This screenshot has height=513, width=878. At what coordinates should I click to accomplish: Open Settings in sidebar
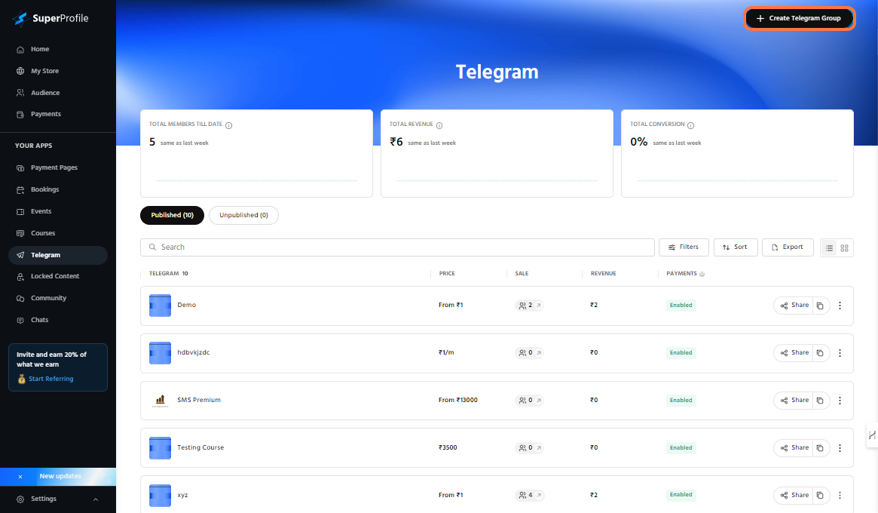[x=44, y=499]
